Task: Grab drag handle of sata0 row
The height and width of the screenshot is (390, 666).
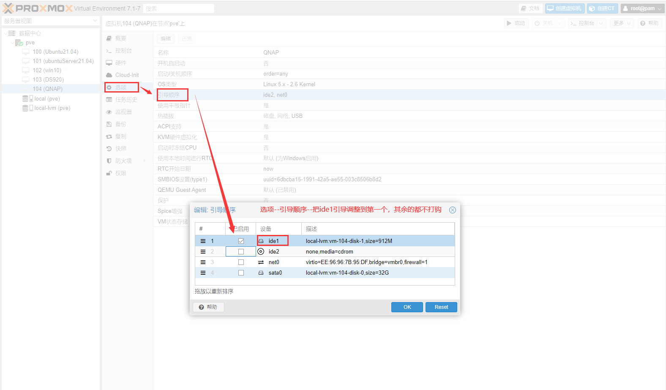Action: pos(203,273)
